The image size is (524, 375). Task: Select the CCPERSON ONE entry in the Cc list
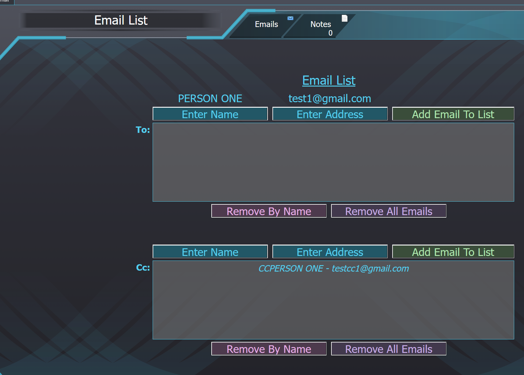334,269
